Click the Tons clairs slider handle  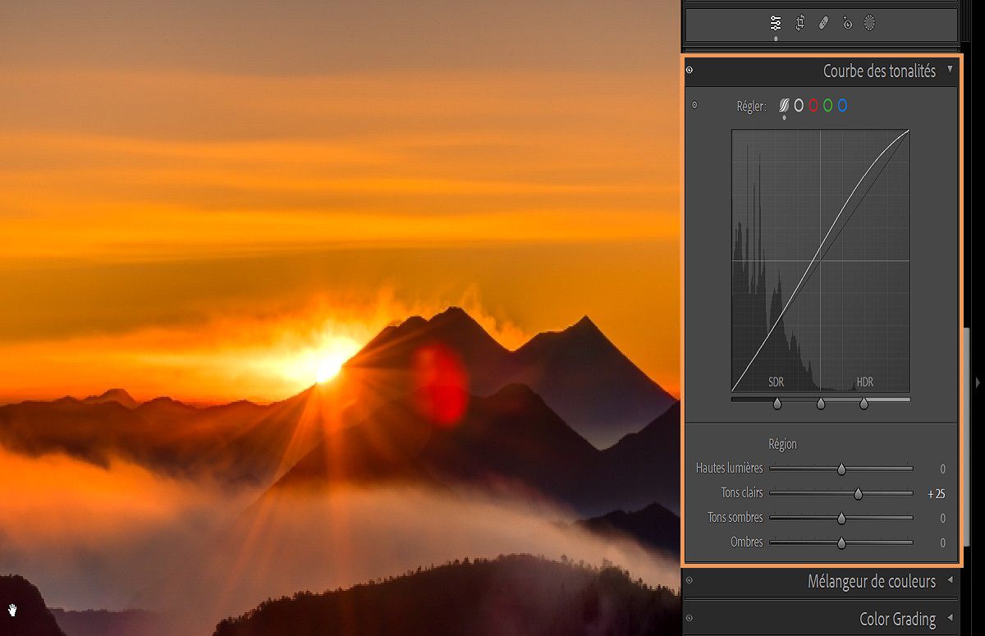(859, 494)
